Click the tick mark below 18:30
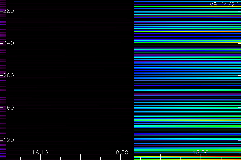The image size is (241, 160). 121,157
